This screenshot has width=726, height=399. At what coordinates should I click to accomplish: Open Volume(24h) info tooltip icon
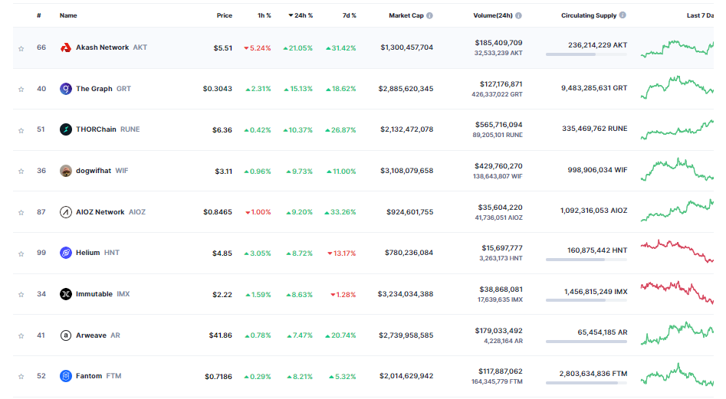click(x=518, y=16)
